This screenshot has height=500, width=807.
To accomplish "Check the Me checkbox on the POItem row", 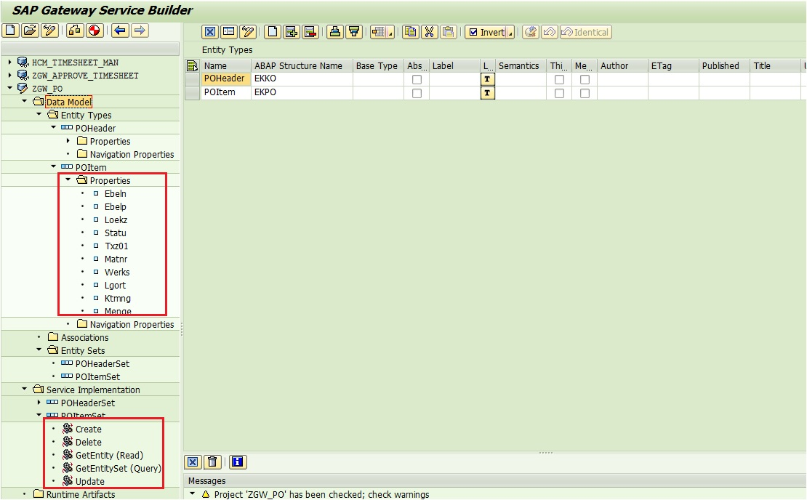I will coord(585,92).
